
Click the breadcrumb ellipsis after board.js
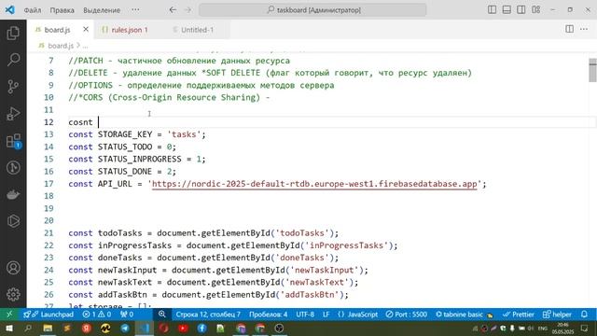85,46
